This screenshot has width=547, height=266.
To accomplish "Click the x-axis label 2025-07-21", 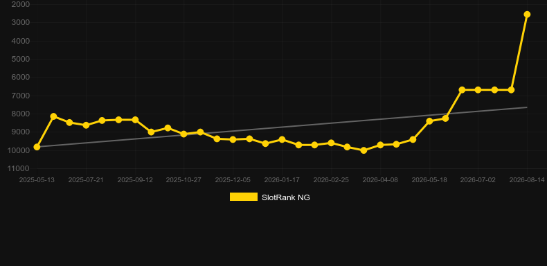I will [86, 180].
